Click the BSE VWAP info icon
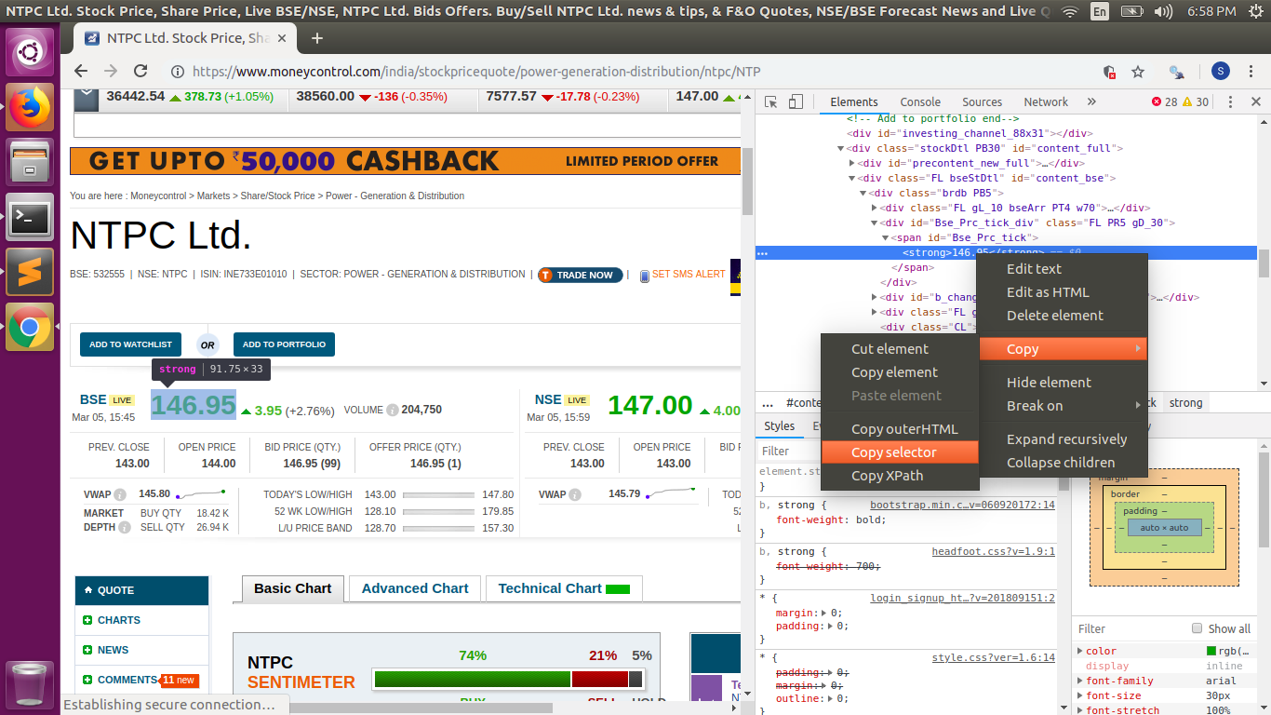This screenshot has width=1271, height=715. point(121,494)
